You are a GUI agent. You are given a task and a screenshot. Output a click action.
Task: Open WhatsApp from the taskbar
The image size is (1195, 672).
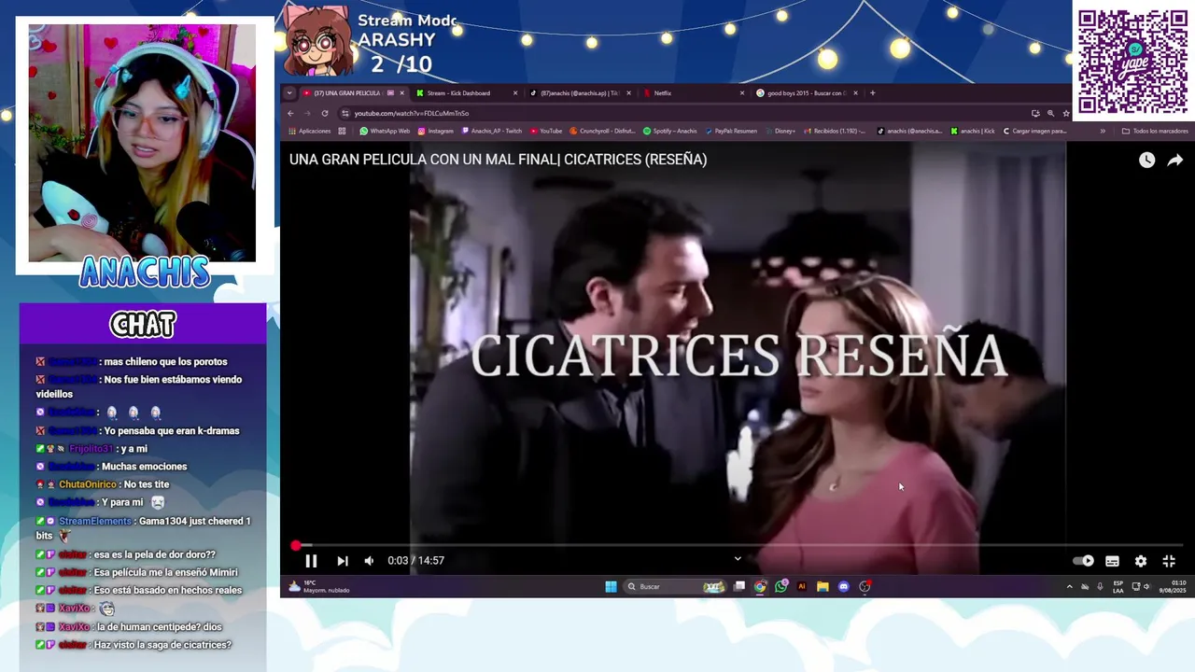pyautogui.click(x=780, y=587)
